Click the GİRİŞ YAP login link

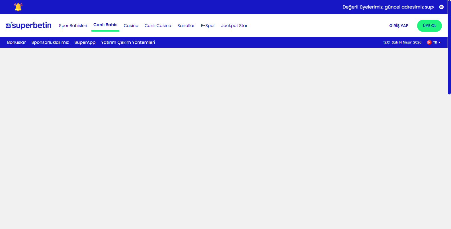click(399, 26)
